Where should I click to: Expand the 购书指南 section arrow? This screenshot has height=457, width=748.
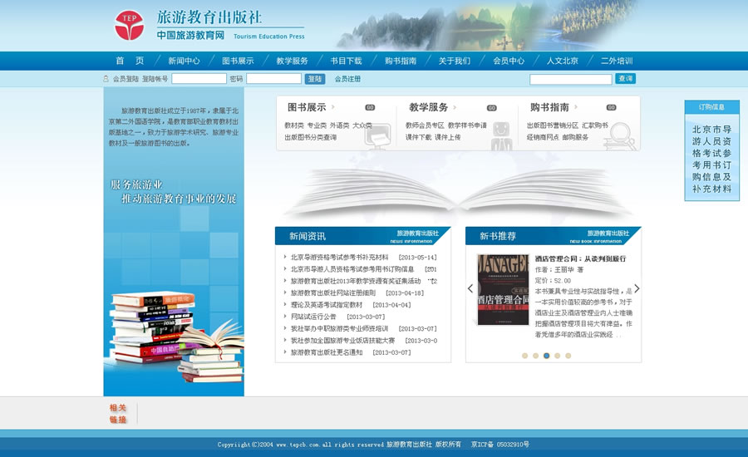point(576,107)
